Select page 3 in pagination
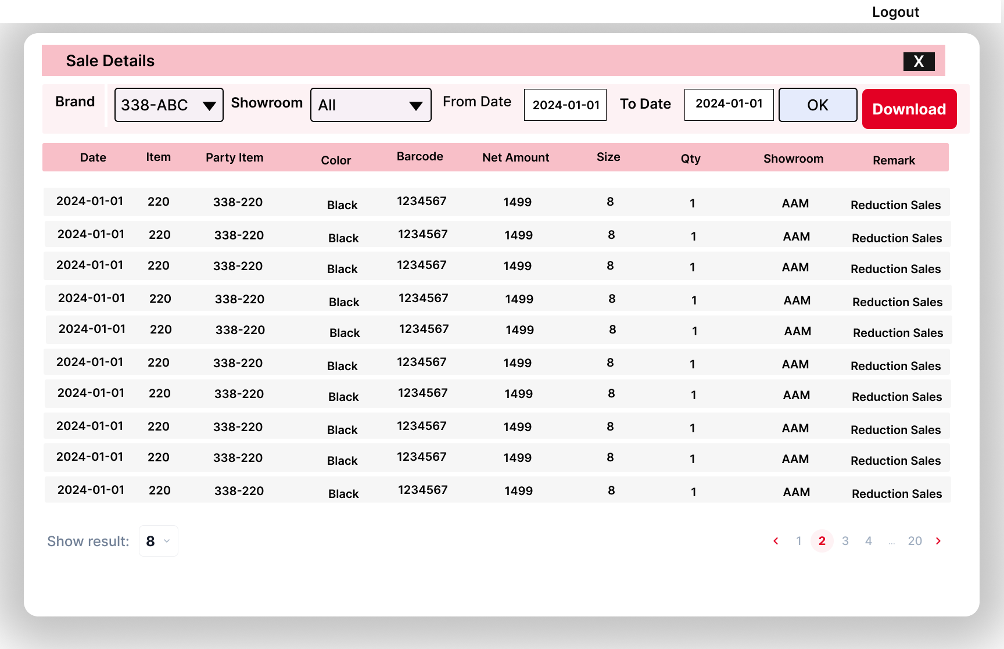The width and height of the screenshot is (1004, 649). (845, 541)
